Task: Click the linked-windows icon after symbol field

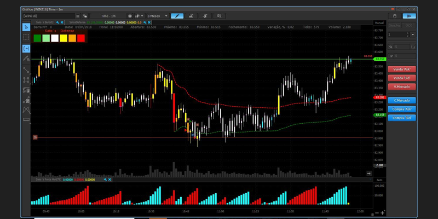Action: coord(85,16)
